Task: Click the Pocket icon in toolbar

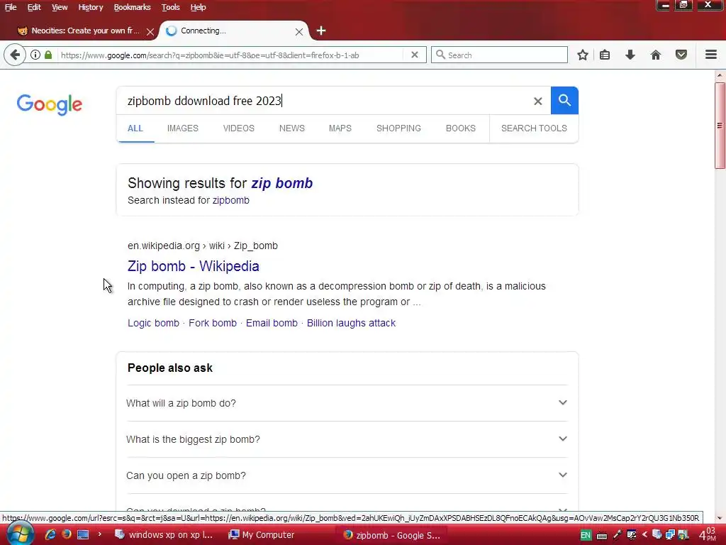Action: 681,55
